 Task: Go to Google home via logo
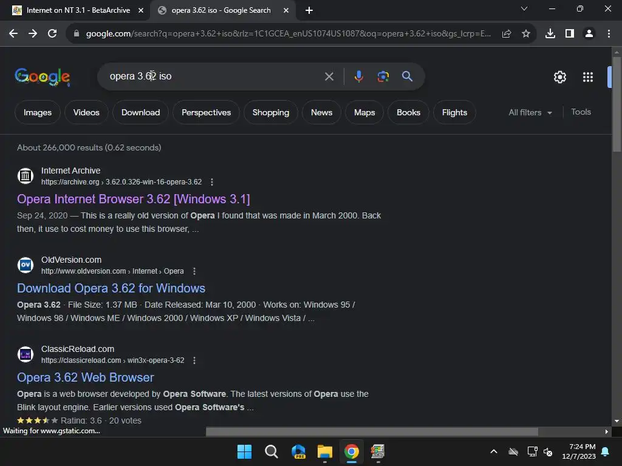pyautogui.click(x=43, y=76)
